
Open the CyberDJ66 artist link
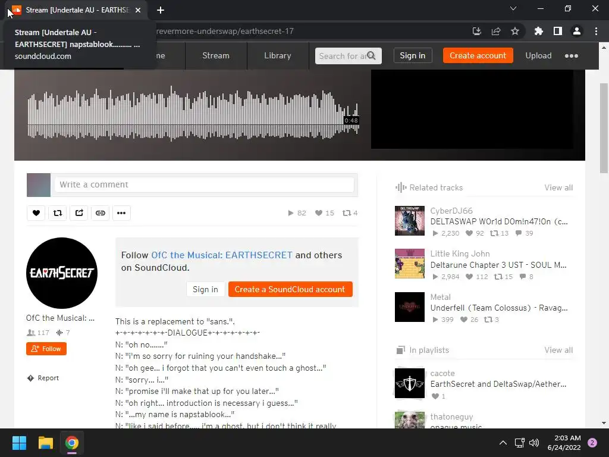pos(451,211)
